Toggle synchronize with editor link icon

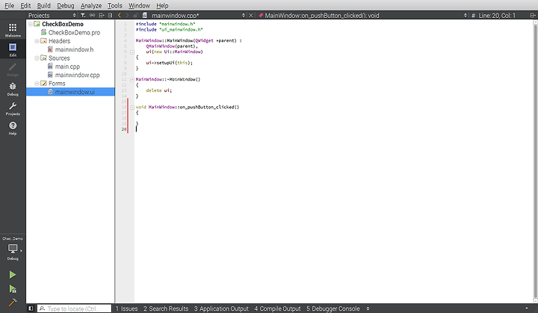click(x=92, y=15)
